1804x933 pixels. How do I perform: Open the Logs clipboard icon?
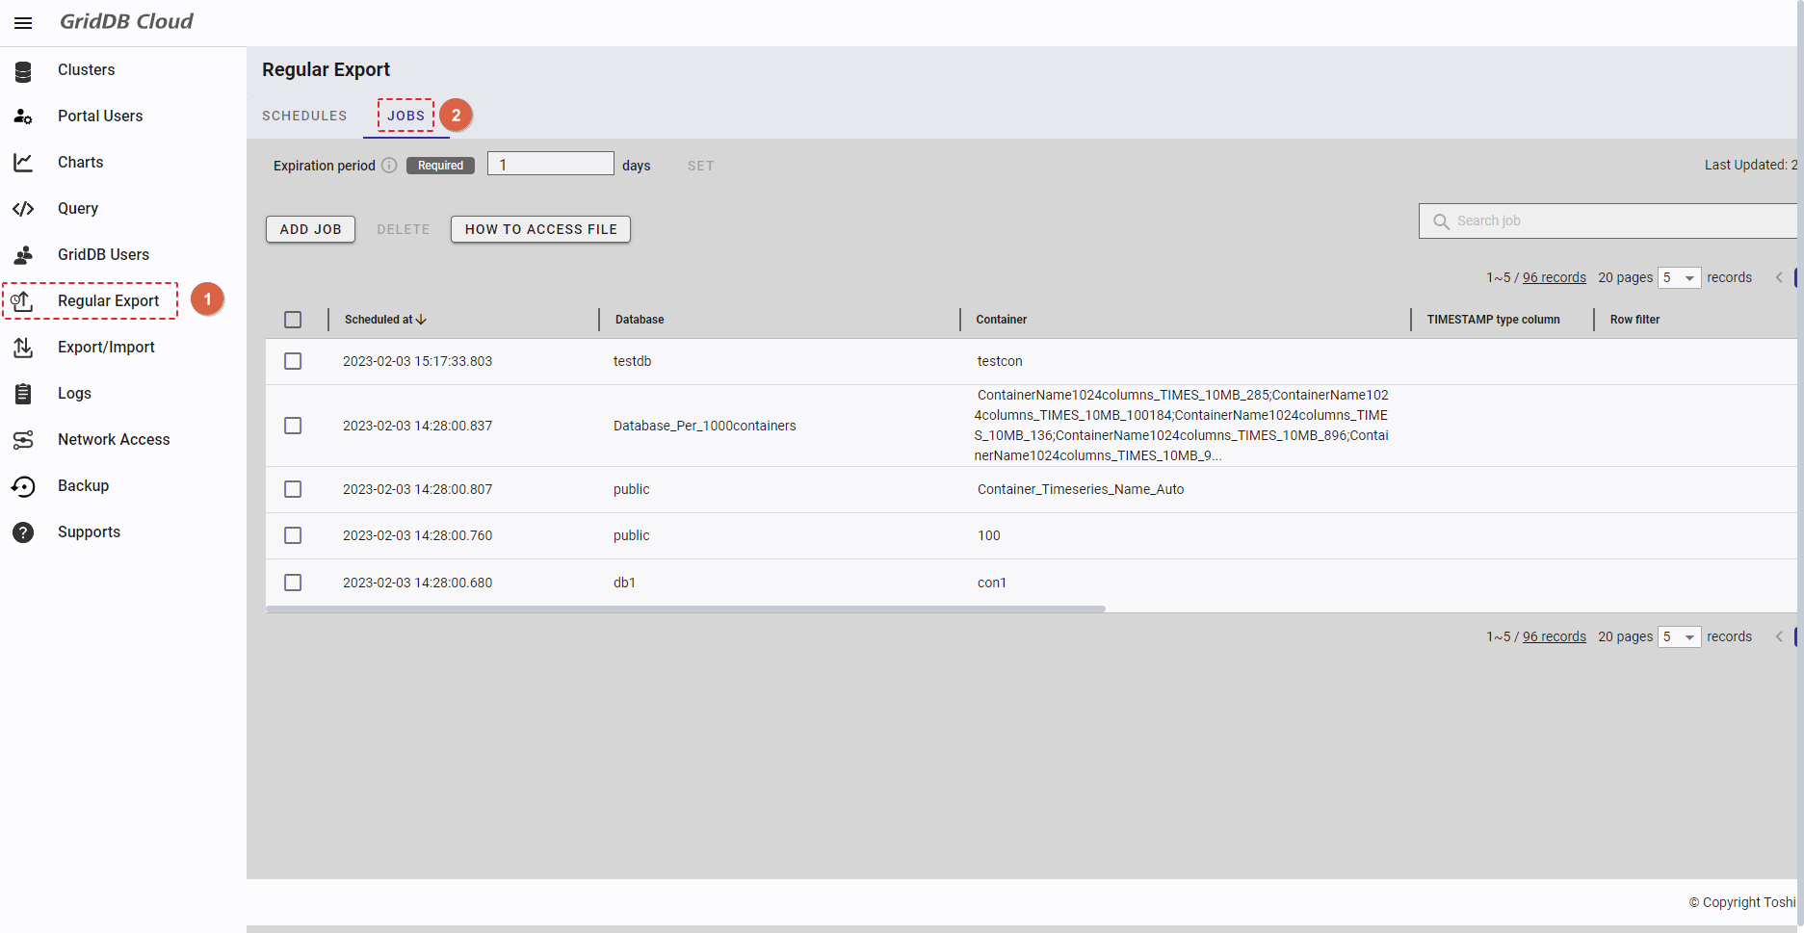pyautogui.click(x=23, y=394)
